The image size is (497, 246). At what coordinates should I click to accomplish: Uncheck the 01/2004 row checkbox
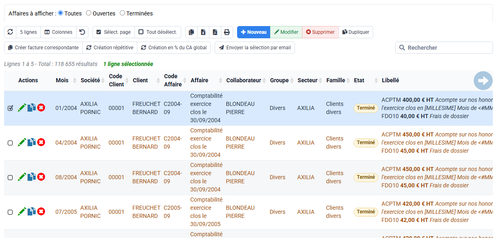(10, 108)
